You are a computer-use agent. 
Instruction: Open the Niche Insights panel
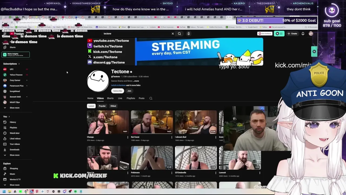tap(16, 54)
